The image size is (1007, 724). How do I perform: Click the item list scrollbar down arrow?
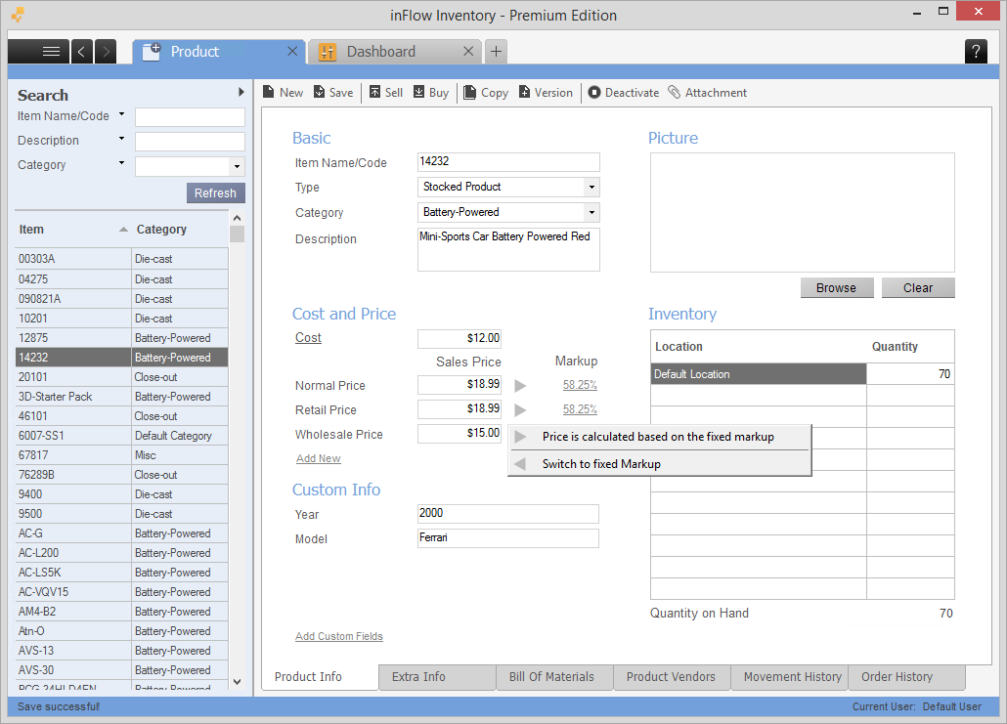click(237, 682)
